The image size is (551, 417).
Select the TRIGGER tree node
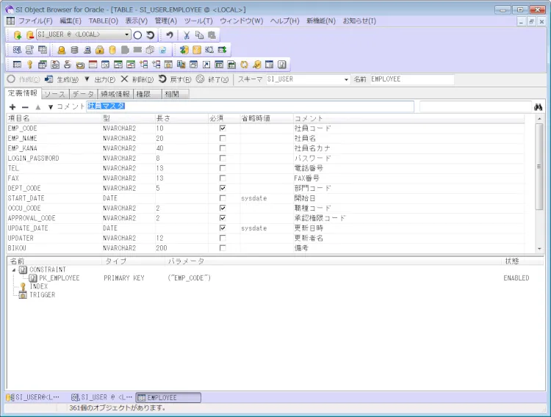[42, 295]
